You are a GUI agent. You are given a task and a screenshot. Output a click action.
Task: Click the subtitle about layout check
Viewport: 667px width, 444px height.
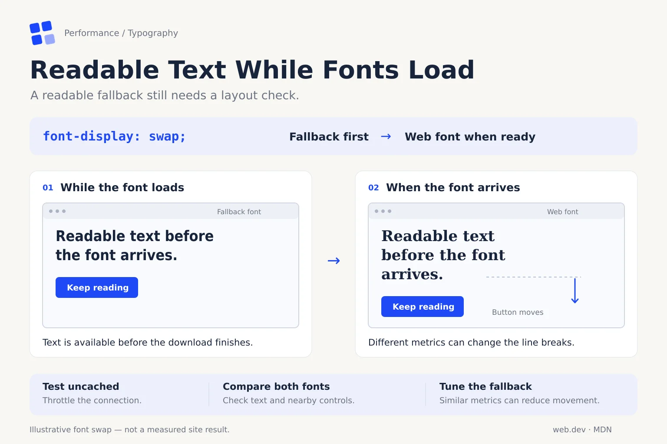[x=165, y=95]
